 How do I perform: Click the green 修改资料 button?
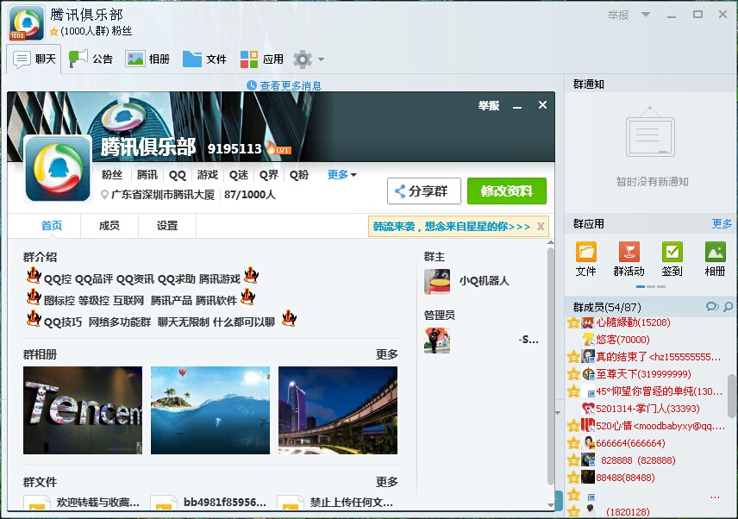click(x=507, y=191)
